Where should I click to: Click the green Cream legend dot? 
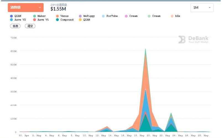pos(149,16)
